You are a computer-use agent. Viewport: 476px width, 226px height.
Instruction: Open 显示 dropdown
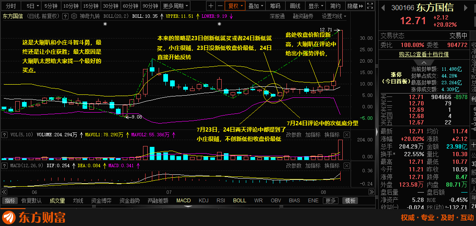click(x=316, y=6)
